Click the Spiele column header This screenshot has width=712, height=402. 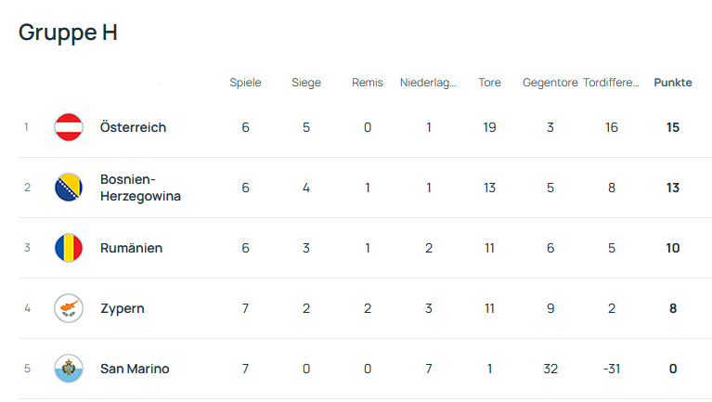pyautogui.click(x=245, y=83)
